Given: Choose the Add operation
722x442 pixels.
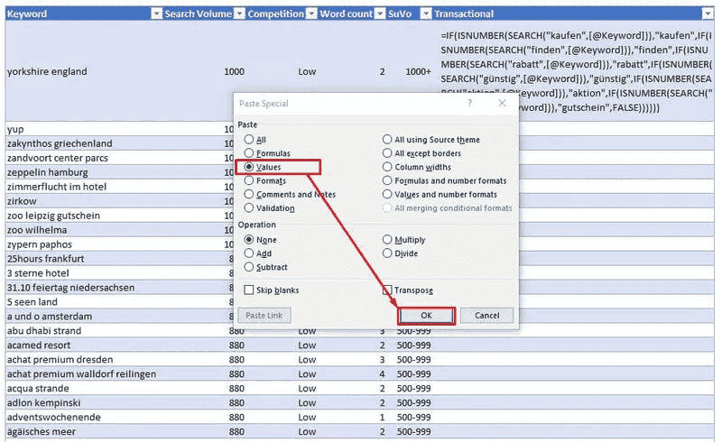Looking at the screenshot, I should click(x=249, y=253).
